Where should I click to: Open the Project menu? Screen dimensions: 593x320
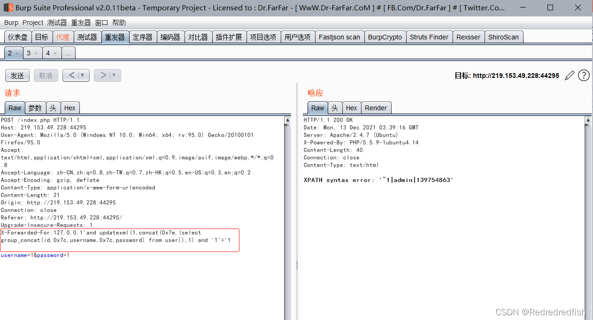click(33, 23)
